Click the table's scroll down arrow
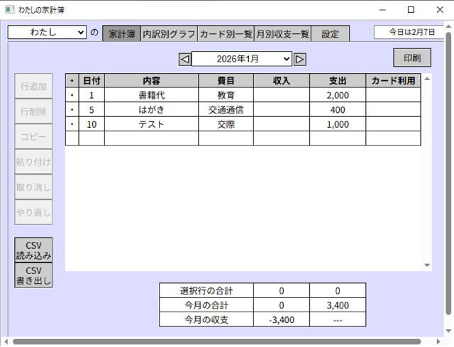454x347 pixels. [427, 265]
